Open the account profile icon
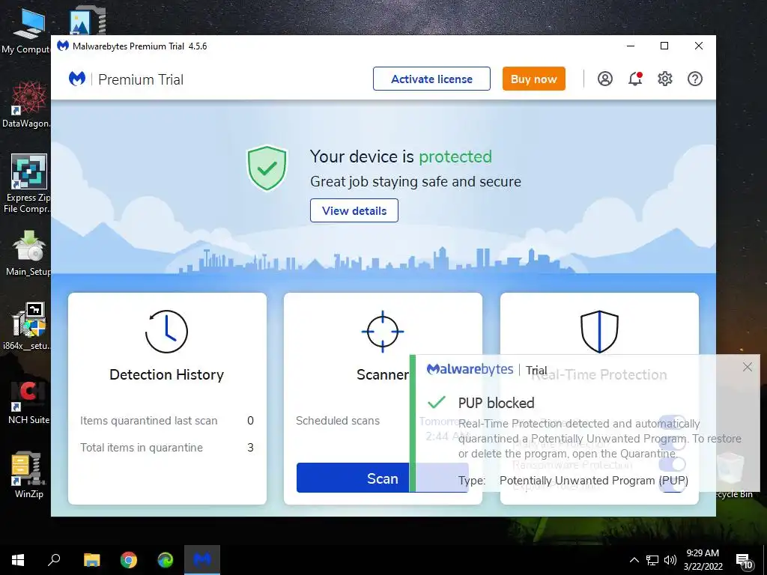This screenshot has width=767, height=575. point(605,79)
